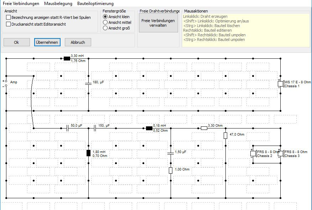Select the 1,80 mH inductor symbol
312x210 pixels.
[x=88, y=153]
